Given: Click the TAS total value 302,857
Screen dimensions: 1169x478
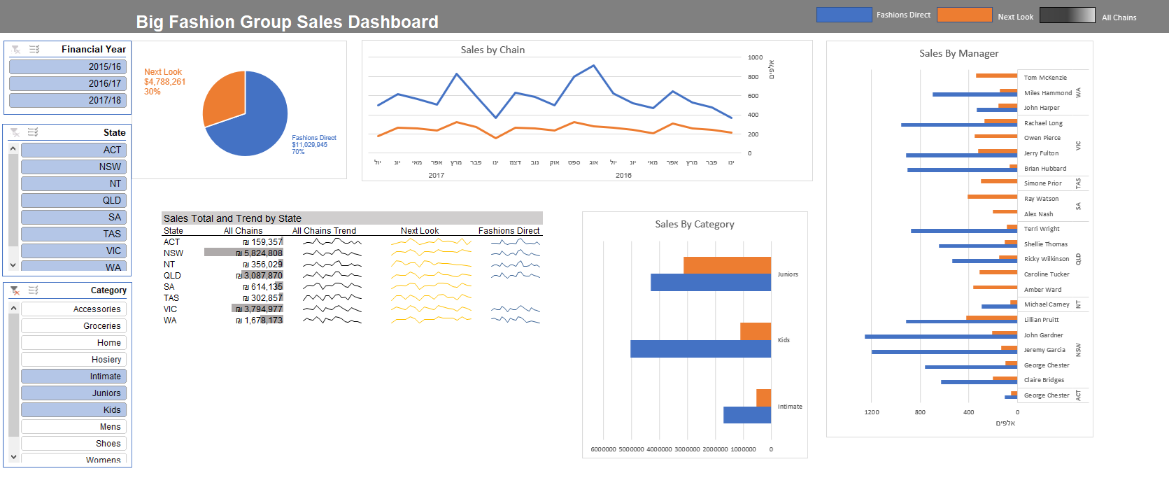Looking at the screenshot, I should (x=262, y=298).
